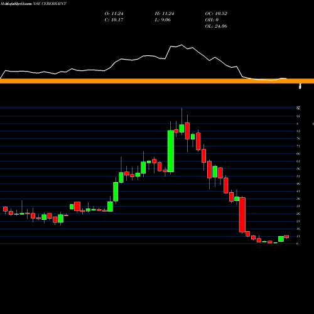
Task: Click the 81 price axis label
Action: pyautogui.click(x=298, y=131)
